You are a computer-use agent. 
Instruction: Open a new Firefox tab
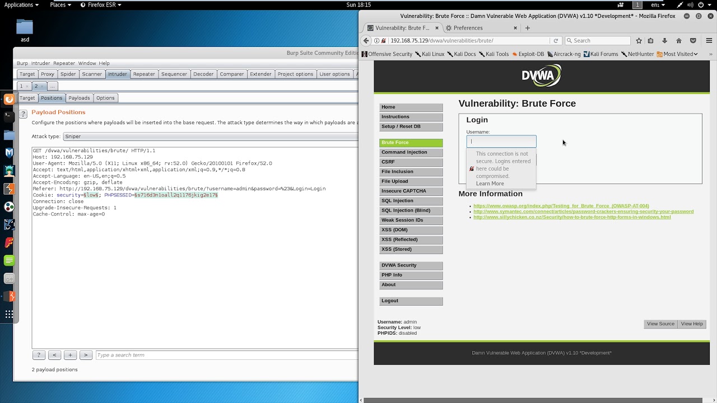click(x=527, y=27)
